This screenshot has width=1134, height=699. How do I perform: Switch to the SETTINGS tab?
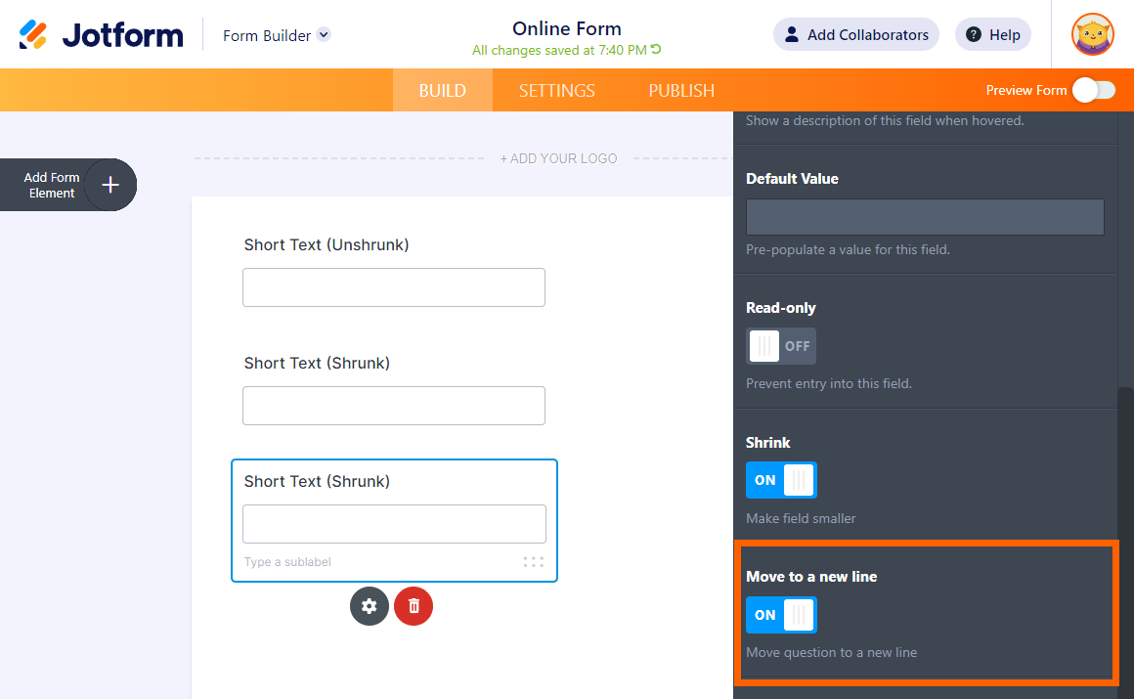coord(557,91)
